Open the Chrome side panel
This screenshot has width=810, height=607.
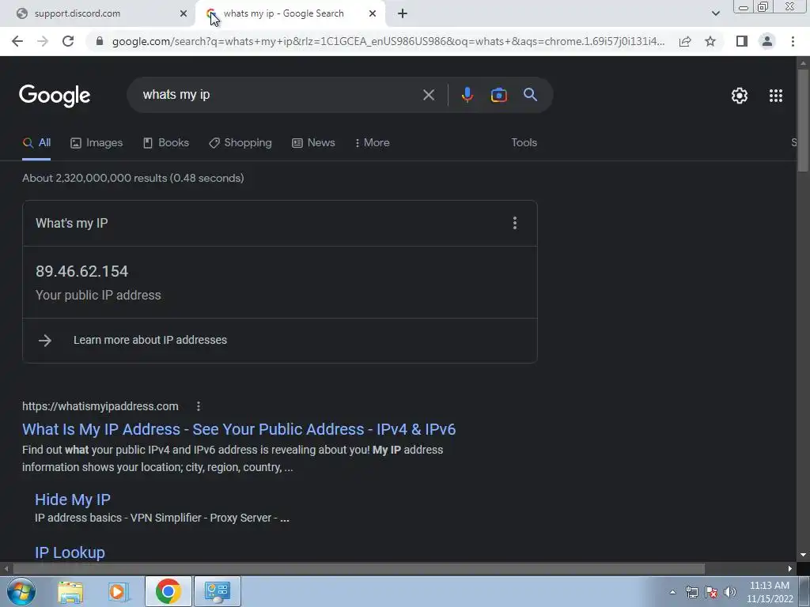click(742, 41)
